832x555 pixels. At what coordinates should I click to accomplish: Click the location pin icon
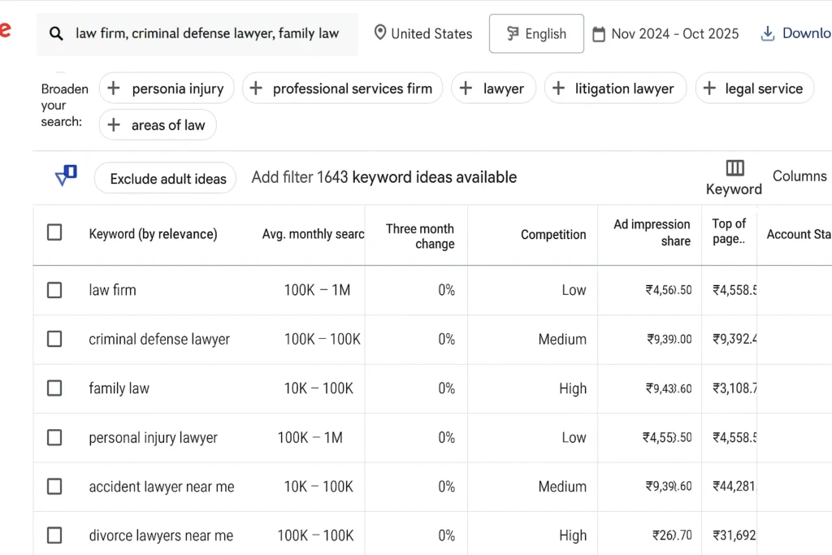[379, 33]
